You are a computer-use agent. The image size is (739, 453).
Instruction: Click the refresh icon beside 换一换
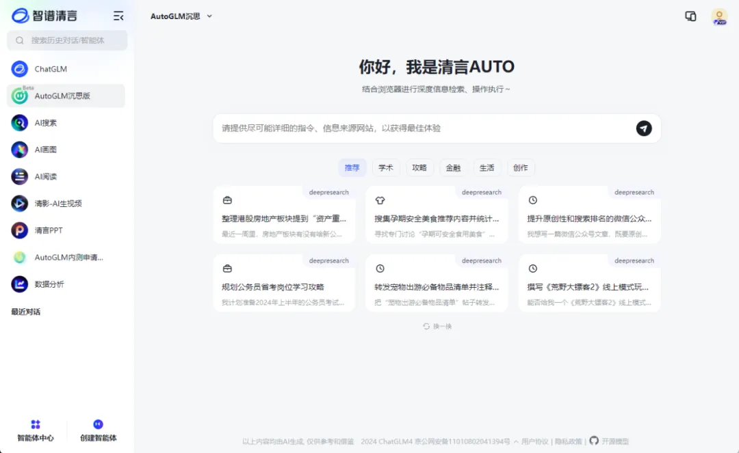[426, 327]
